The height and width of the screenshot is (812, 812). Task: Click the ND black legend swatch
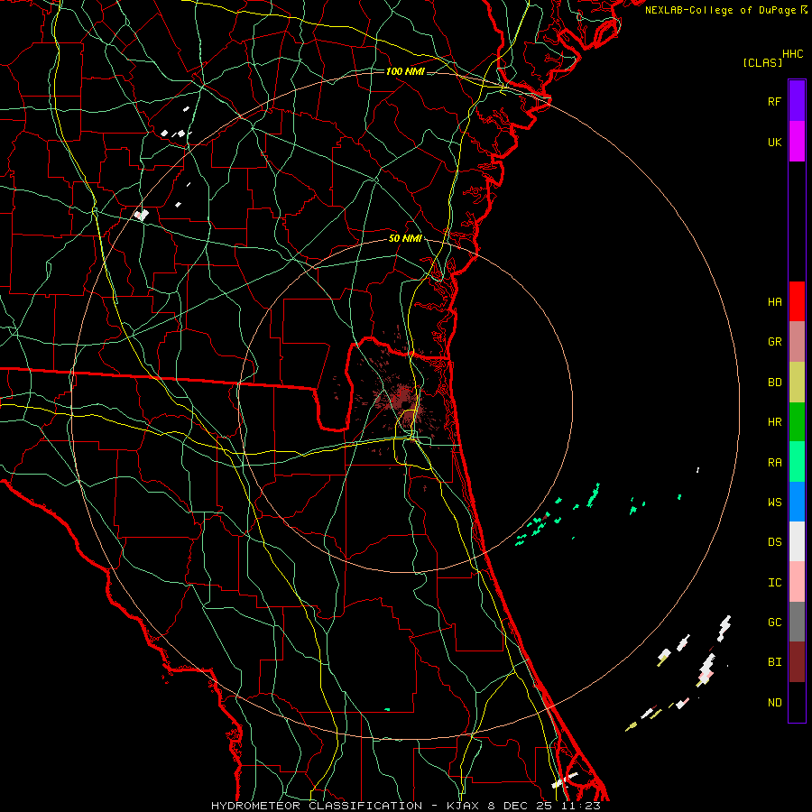tap(797, 702)
